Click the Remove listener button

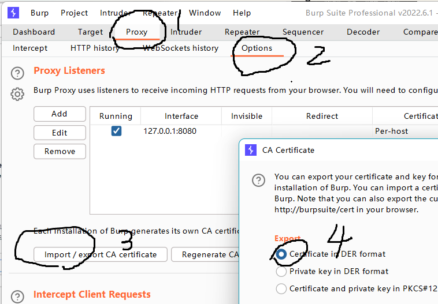coord(60,152)
